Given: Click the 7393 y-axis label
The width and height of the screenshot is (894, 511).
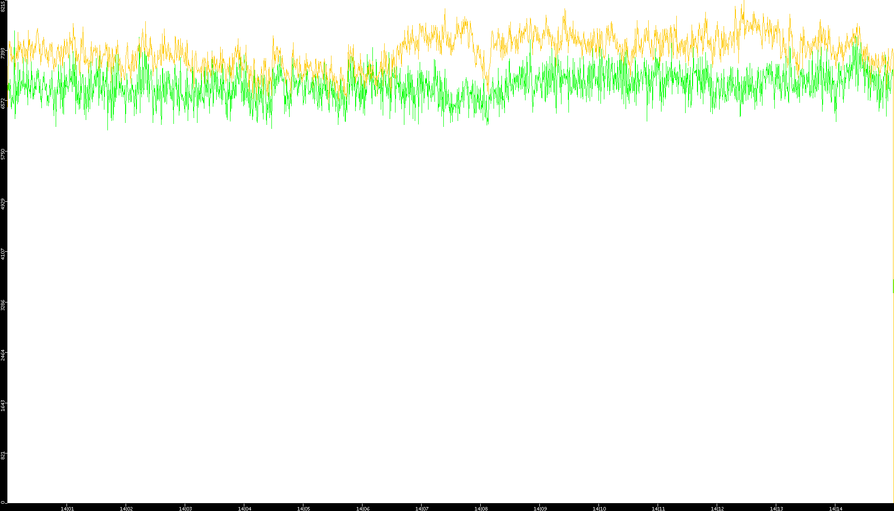Looking at the screenshot, I should pyautogui.click(x=3, y=53).
